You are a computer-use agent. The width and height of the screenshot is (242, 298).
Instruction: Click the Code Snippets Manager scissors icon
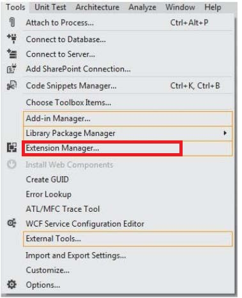(11, 86)
